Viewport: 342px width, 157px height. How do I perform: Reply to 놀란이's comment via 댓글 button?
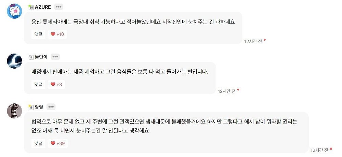[38, 84]
